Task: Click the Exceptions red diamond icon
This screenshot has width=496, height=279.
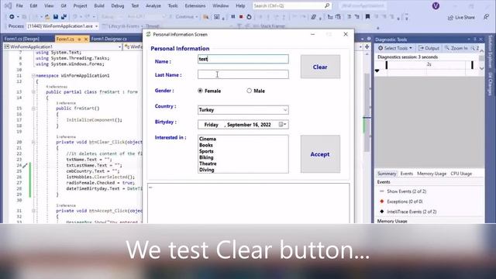Action: click(x=382, y=201)
